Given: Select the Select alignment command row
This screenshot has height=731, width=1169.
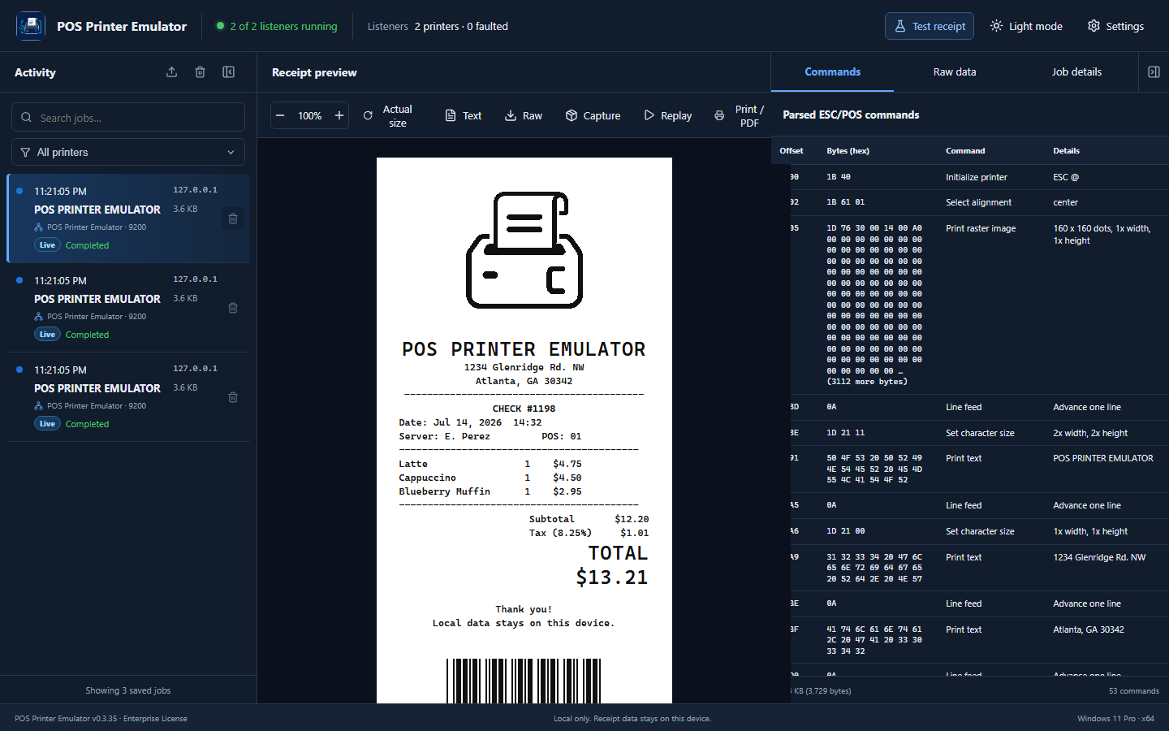Looking at the screenshot, I should [970, 203].
